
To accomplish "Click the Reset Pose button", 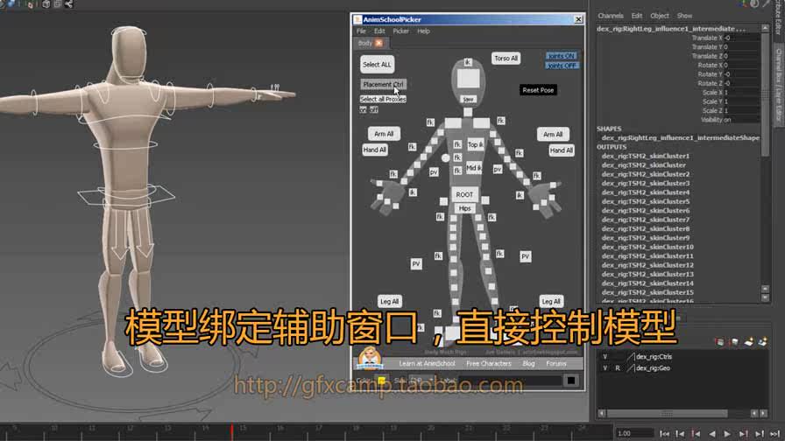I will (x=538, y=90).
